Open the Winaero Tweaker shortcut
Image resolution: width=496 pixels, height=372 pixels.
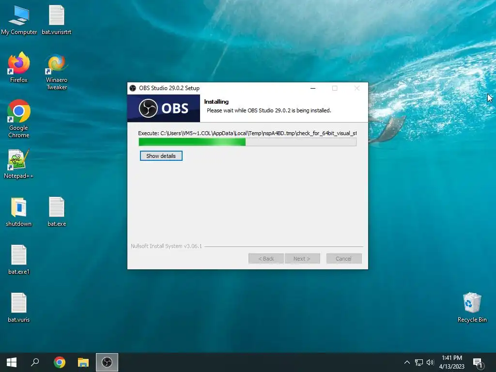pos(57,72)
